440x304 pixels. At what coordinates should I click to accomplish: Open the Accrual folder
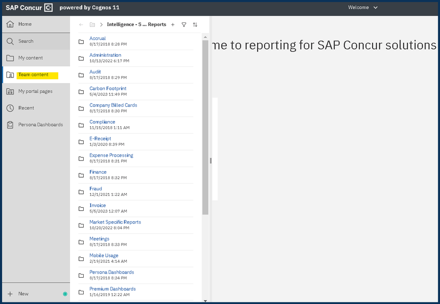pyautogui.click(x=97, y=38)
